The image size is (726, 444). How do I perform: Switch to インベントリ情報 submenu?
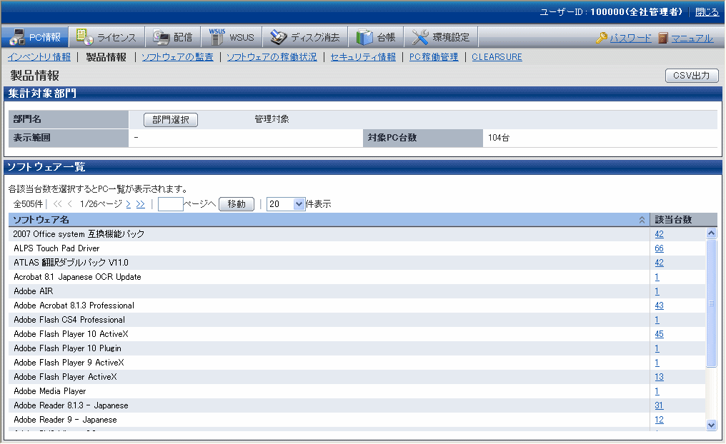(x=39, y=57)
